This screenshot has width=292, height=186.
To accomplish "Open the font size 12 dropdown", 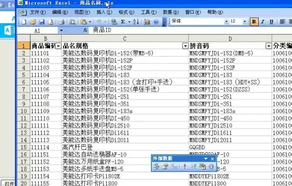I will [x=245, y=22].
